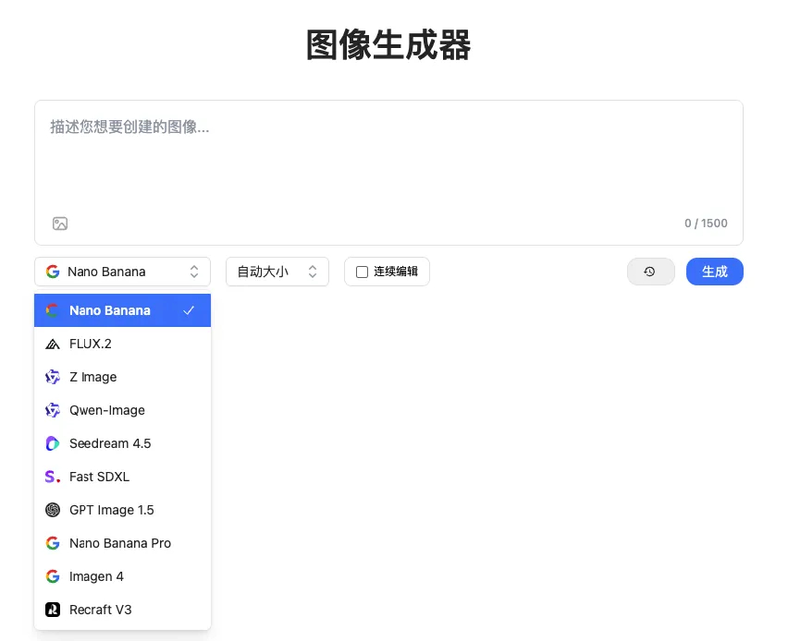Click the Seedream 4.5 logo icon

point(53,443)
